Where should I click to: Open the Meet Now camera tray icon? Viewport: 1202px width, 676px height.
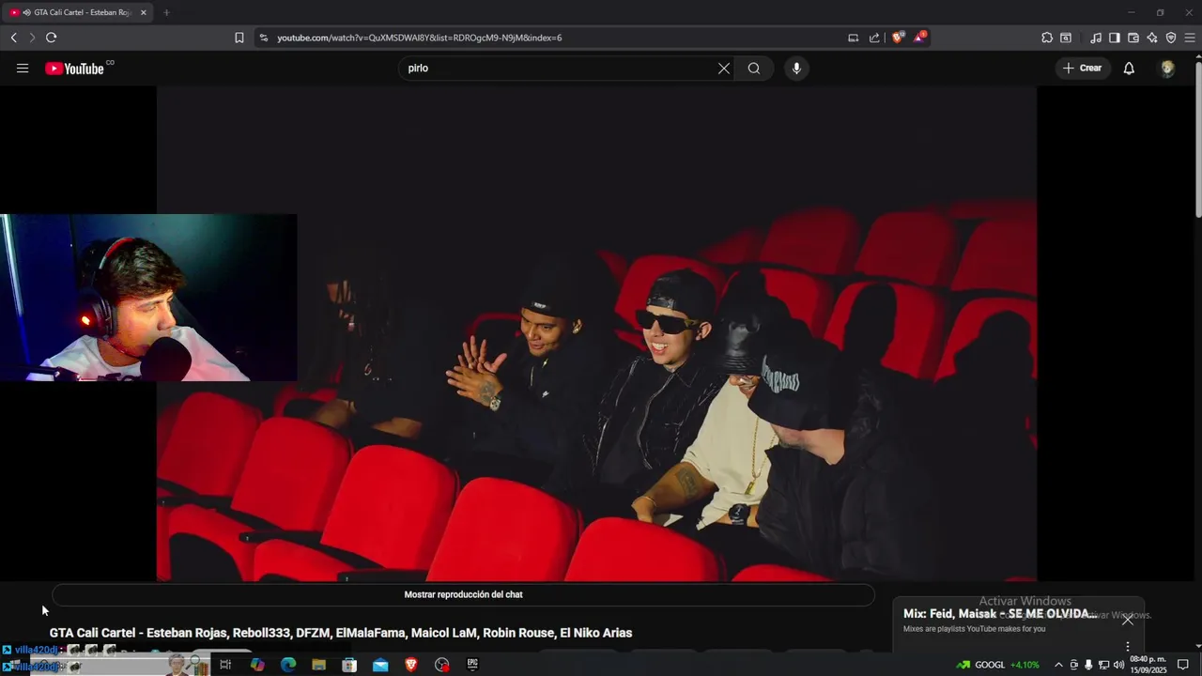click(1074, 665)
